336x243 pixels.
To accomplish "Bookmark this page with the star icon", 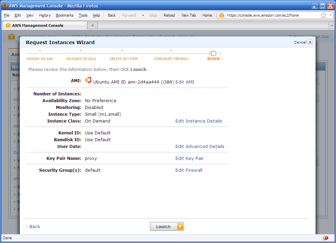I will (x=323, y=15).
